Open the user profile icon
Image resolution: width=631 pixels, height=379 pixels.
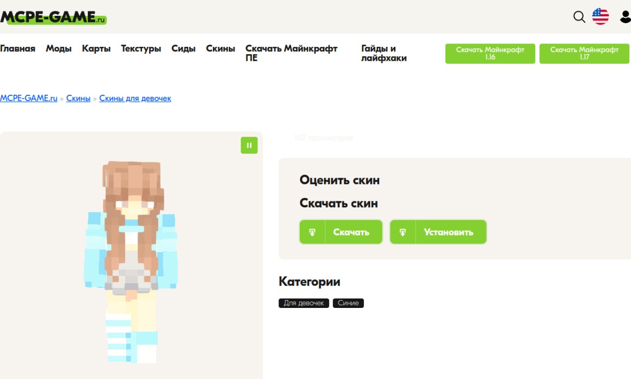click(x=625, y=17)
